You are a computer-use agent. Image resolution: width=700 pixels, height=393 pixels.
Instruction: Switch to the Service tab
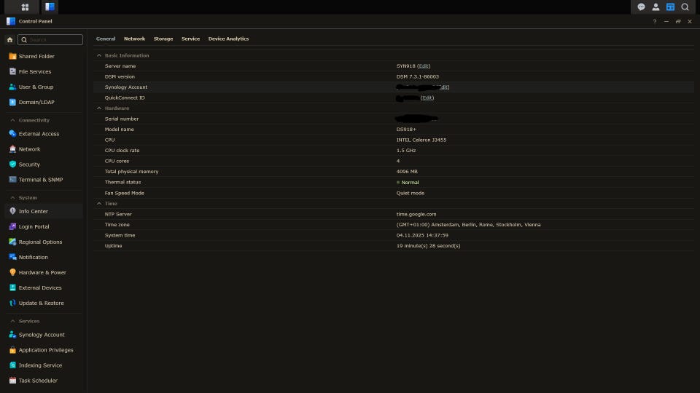(x=190, y=39)
